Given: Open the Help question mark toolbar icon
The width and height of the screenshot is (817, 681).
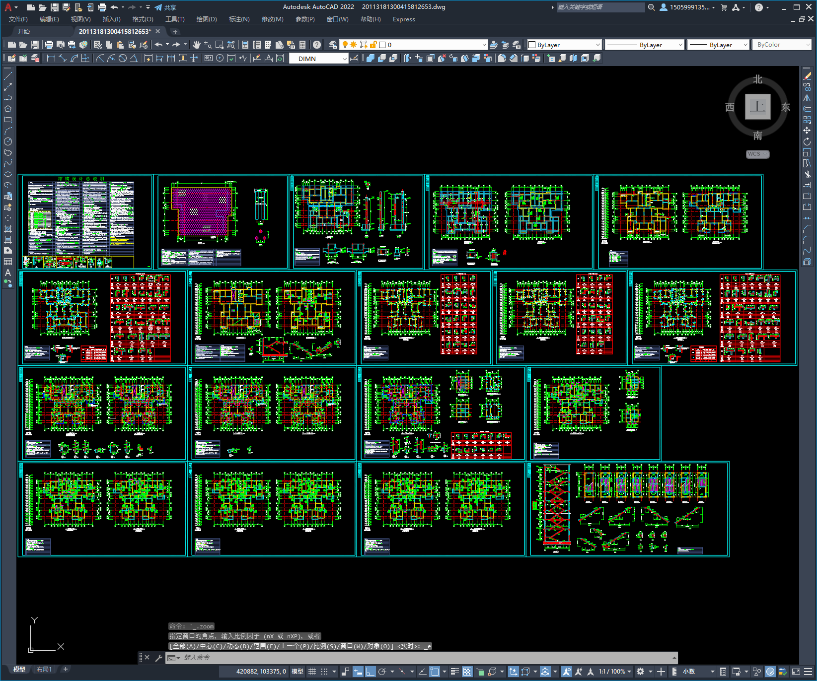Looking at the screenshot, I should point(317,45).
